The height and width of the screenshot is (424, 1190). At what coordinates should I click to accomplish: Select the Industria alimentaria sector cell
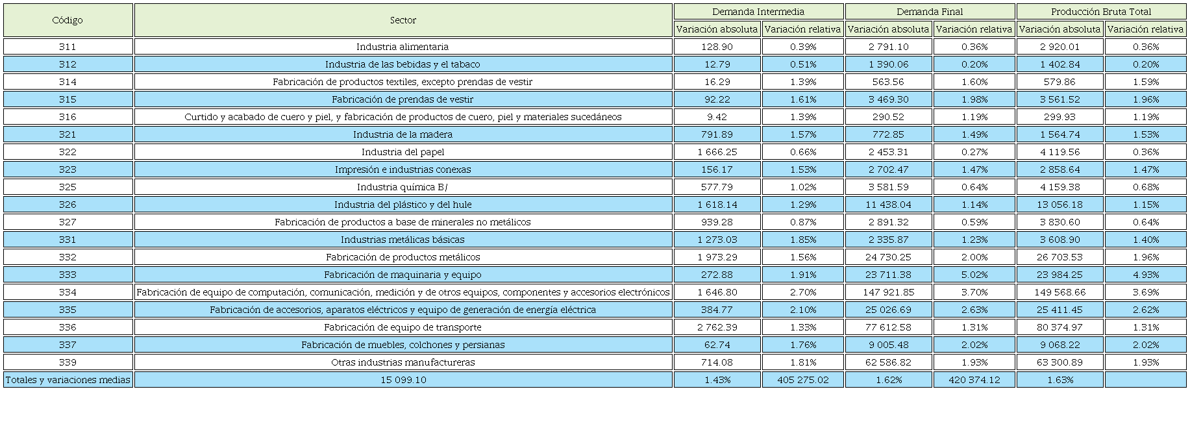point(403,47)
